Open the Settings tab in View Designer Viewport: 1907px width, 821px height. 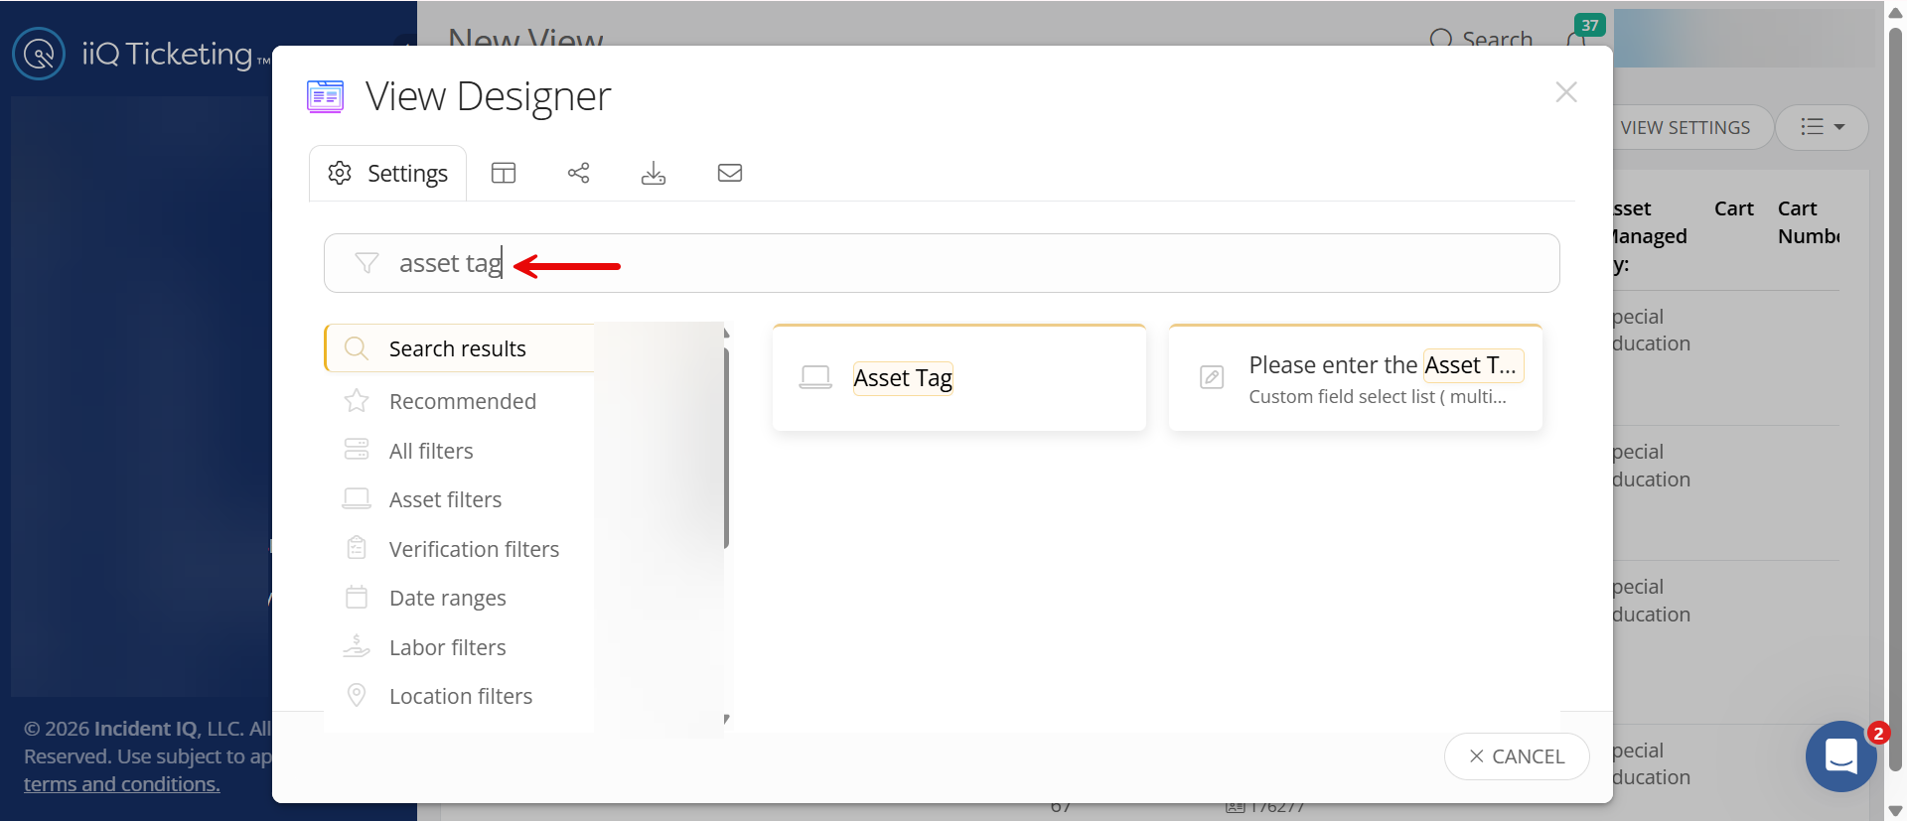[x=387, y=174]
